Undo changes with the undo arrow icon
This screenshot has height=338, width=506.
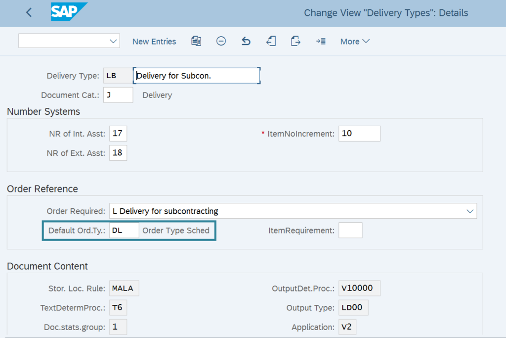pos(246,41)
